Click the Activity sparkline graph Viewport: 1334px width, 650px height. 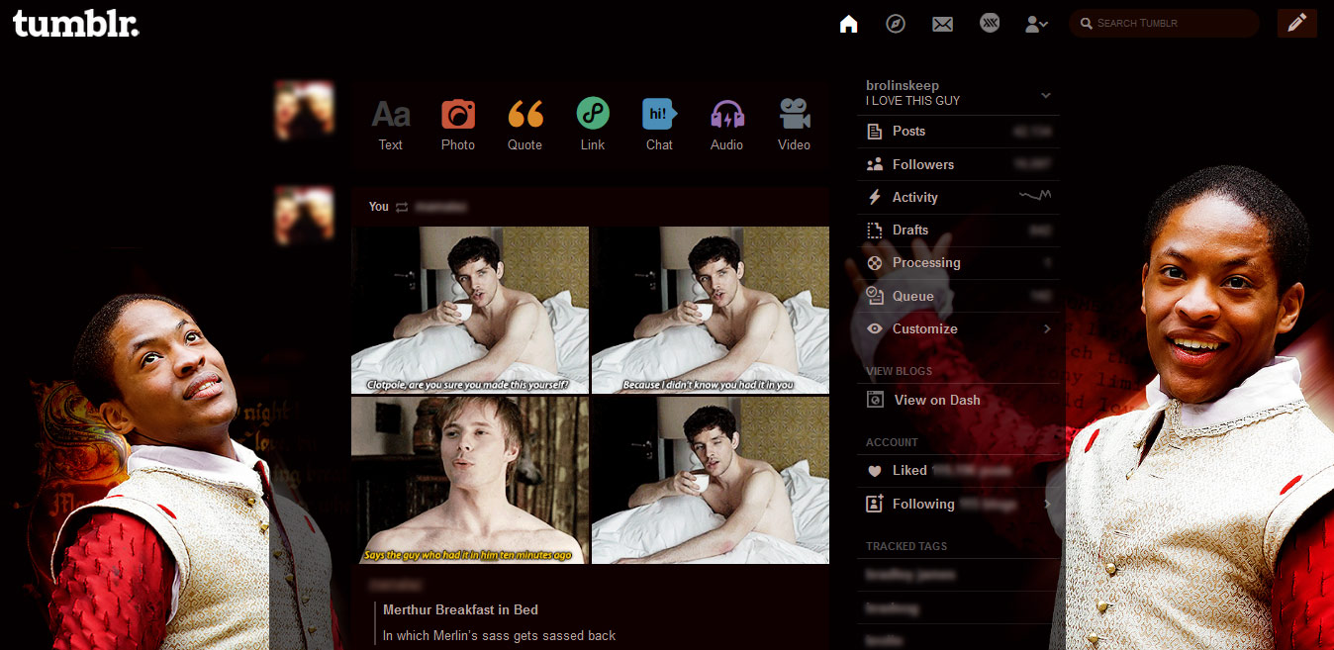1035,197
